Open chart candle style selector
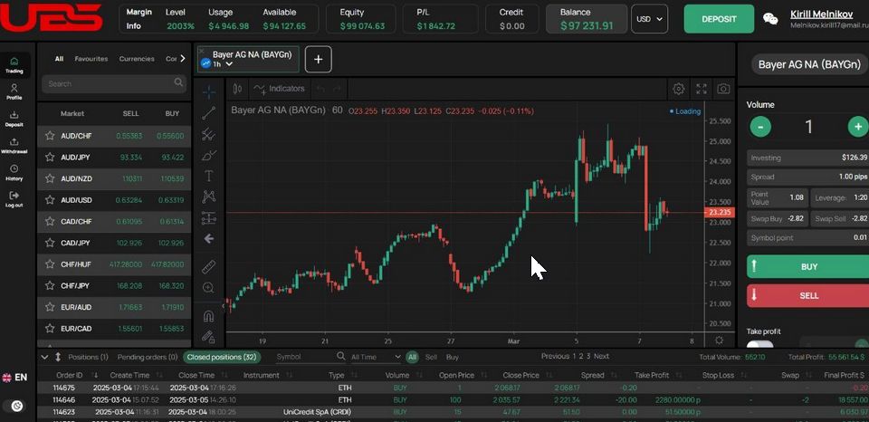This screenshot has width=869, height=422. click(238, 89)
